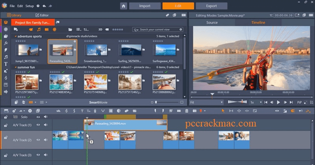Toggle visibility eye on A/V Track (1)
The image size is (315, 165).
(39, 125)
